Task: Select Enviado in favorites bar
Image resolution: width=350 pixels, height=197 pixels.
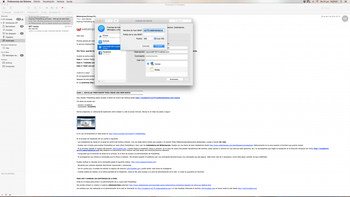Action: click(44, 12)
